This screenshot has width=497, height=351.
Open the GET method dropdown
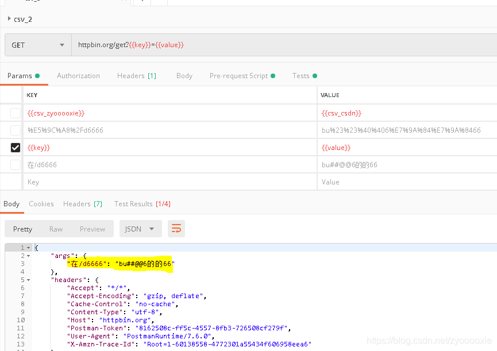(x=38, y=45)
